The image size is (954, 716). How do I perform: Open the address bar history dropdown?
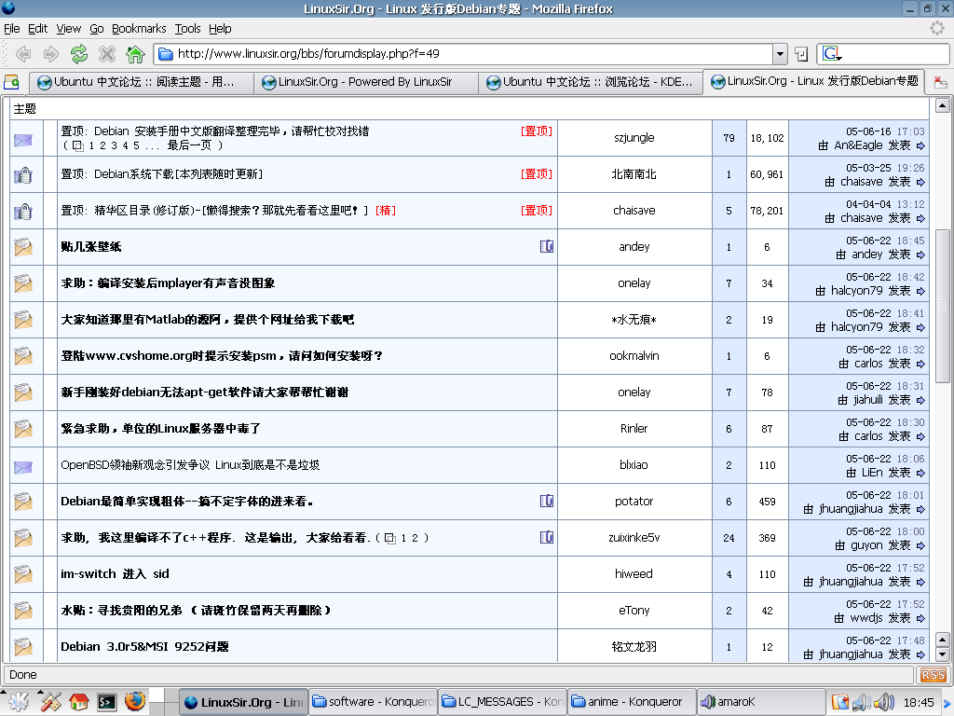tap(780, 54)
